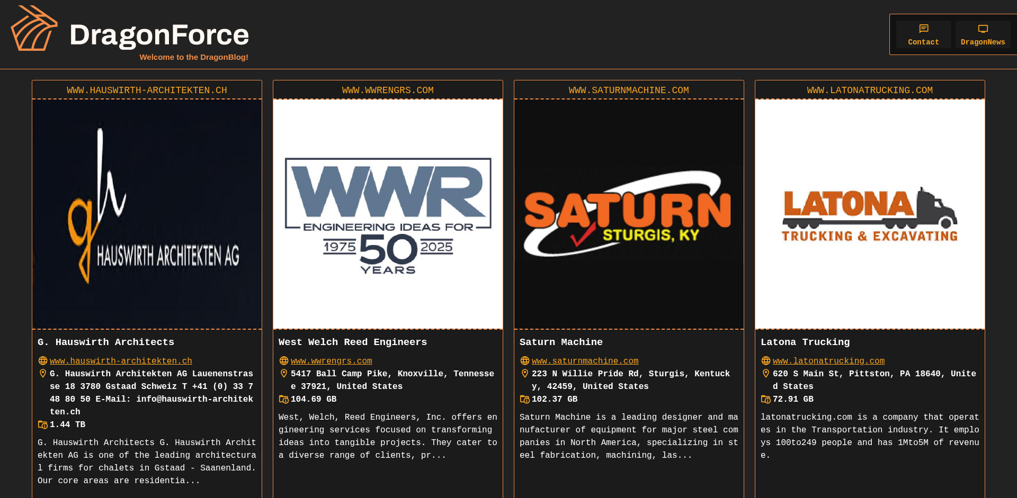Click the DragonForce logo icon

click(x=34, y=29)
